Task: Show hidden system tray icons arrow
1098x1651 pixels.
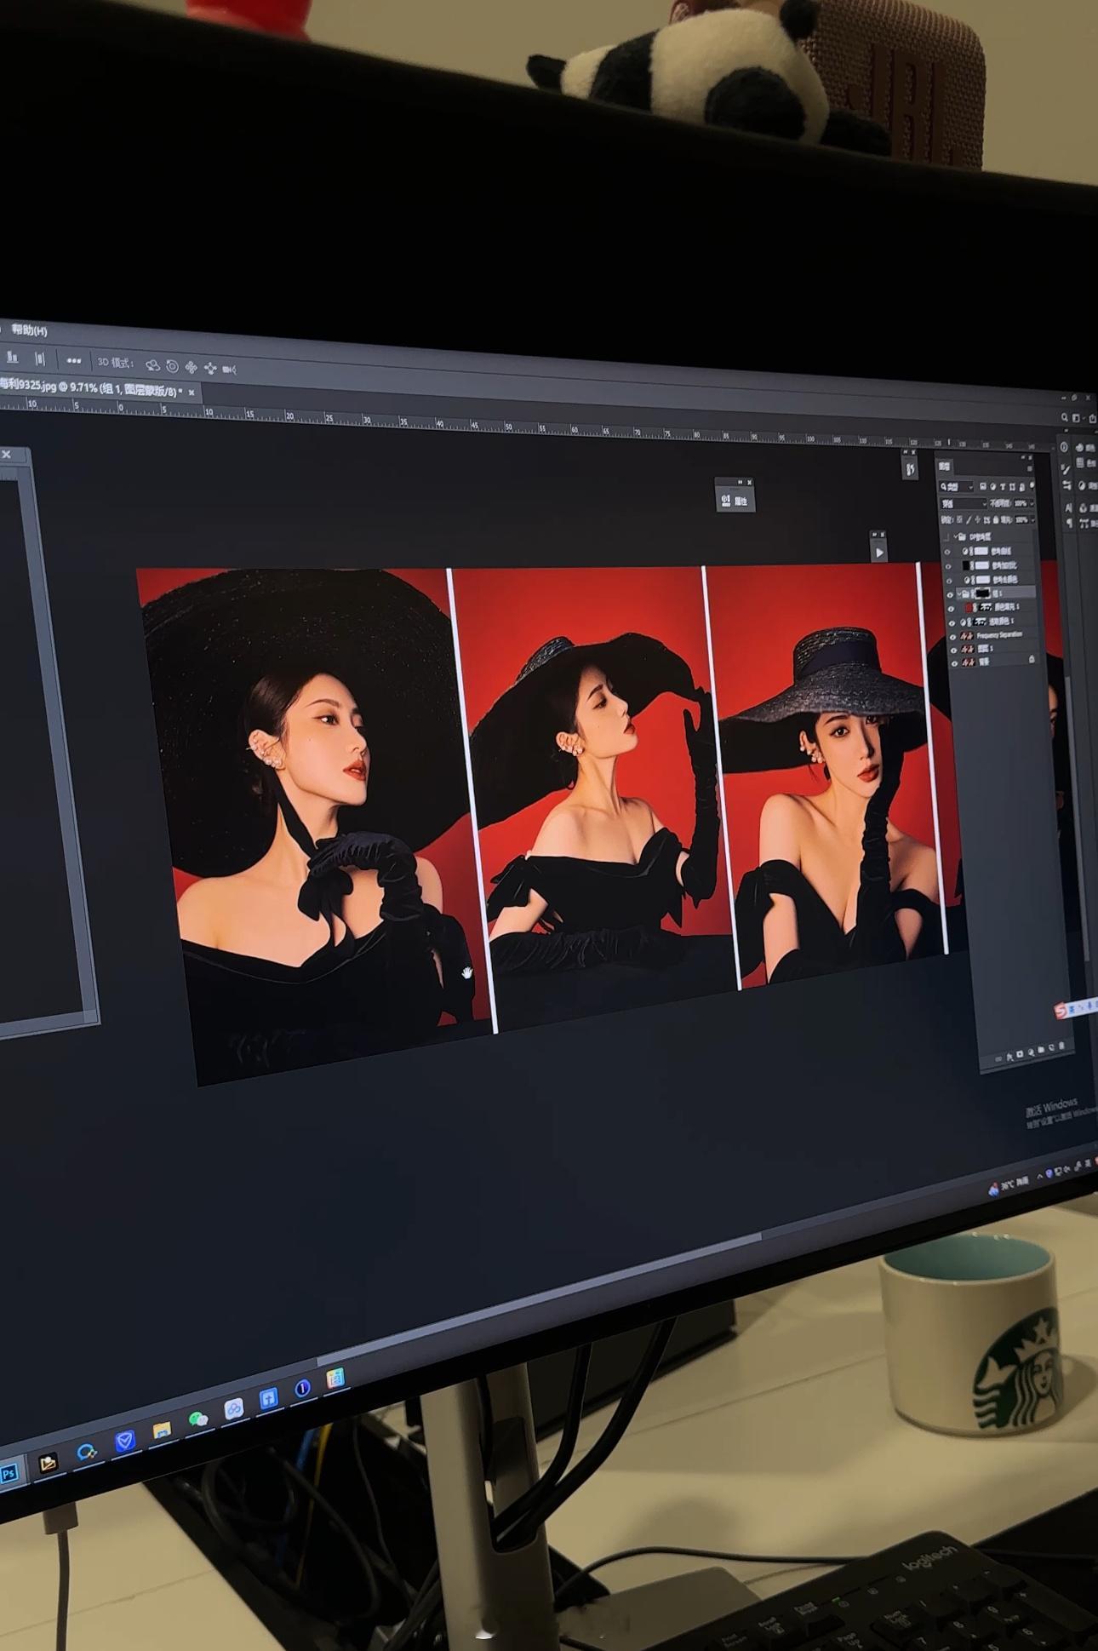Action: click(1039, 1177)
